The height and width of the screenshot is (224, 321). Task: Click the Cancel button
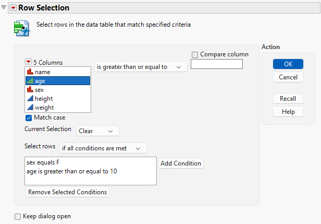pos(288,77)
